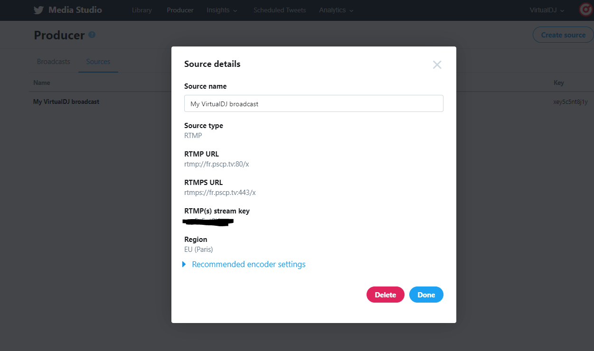Click the Create source button

563,35
